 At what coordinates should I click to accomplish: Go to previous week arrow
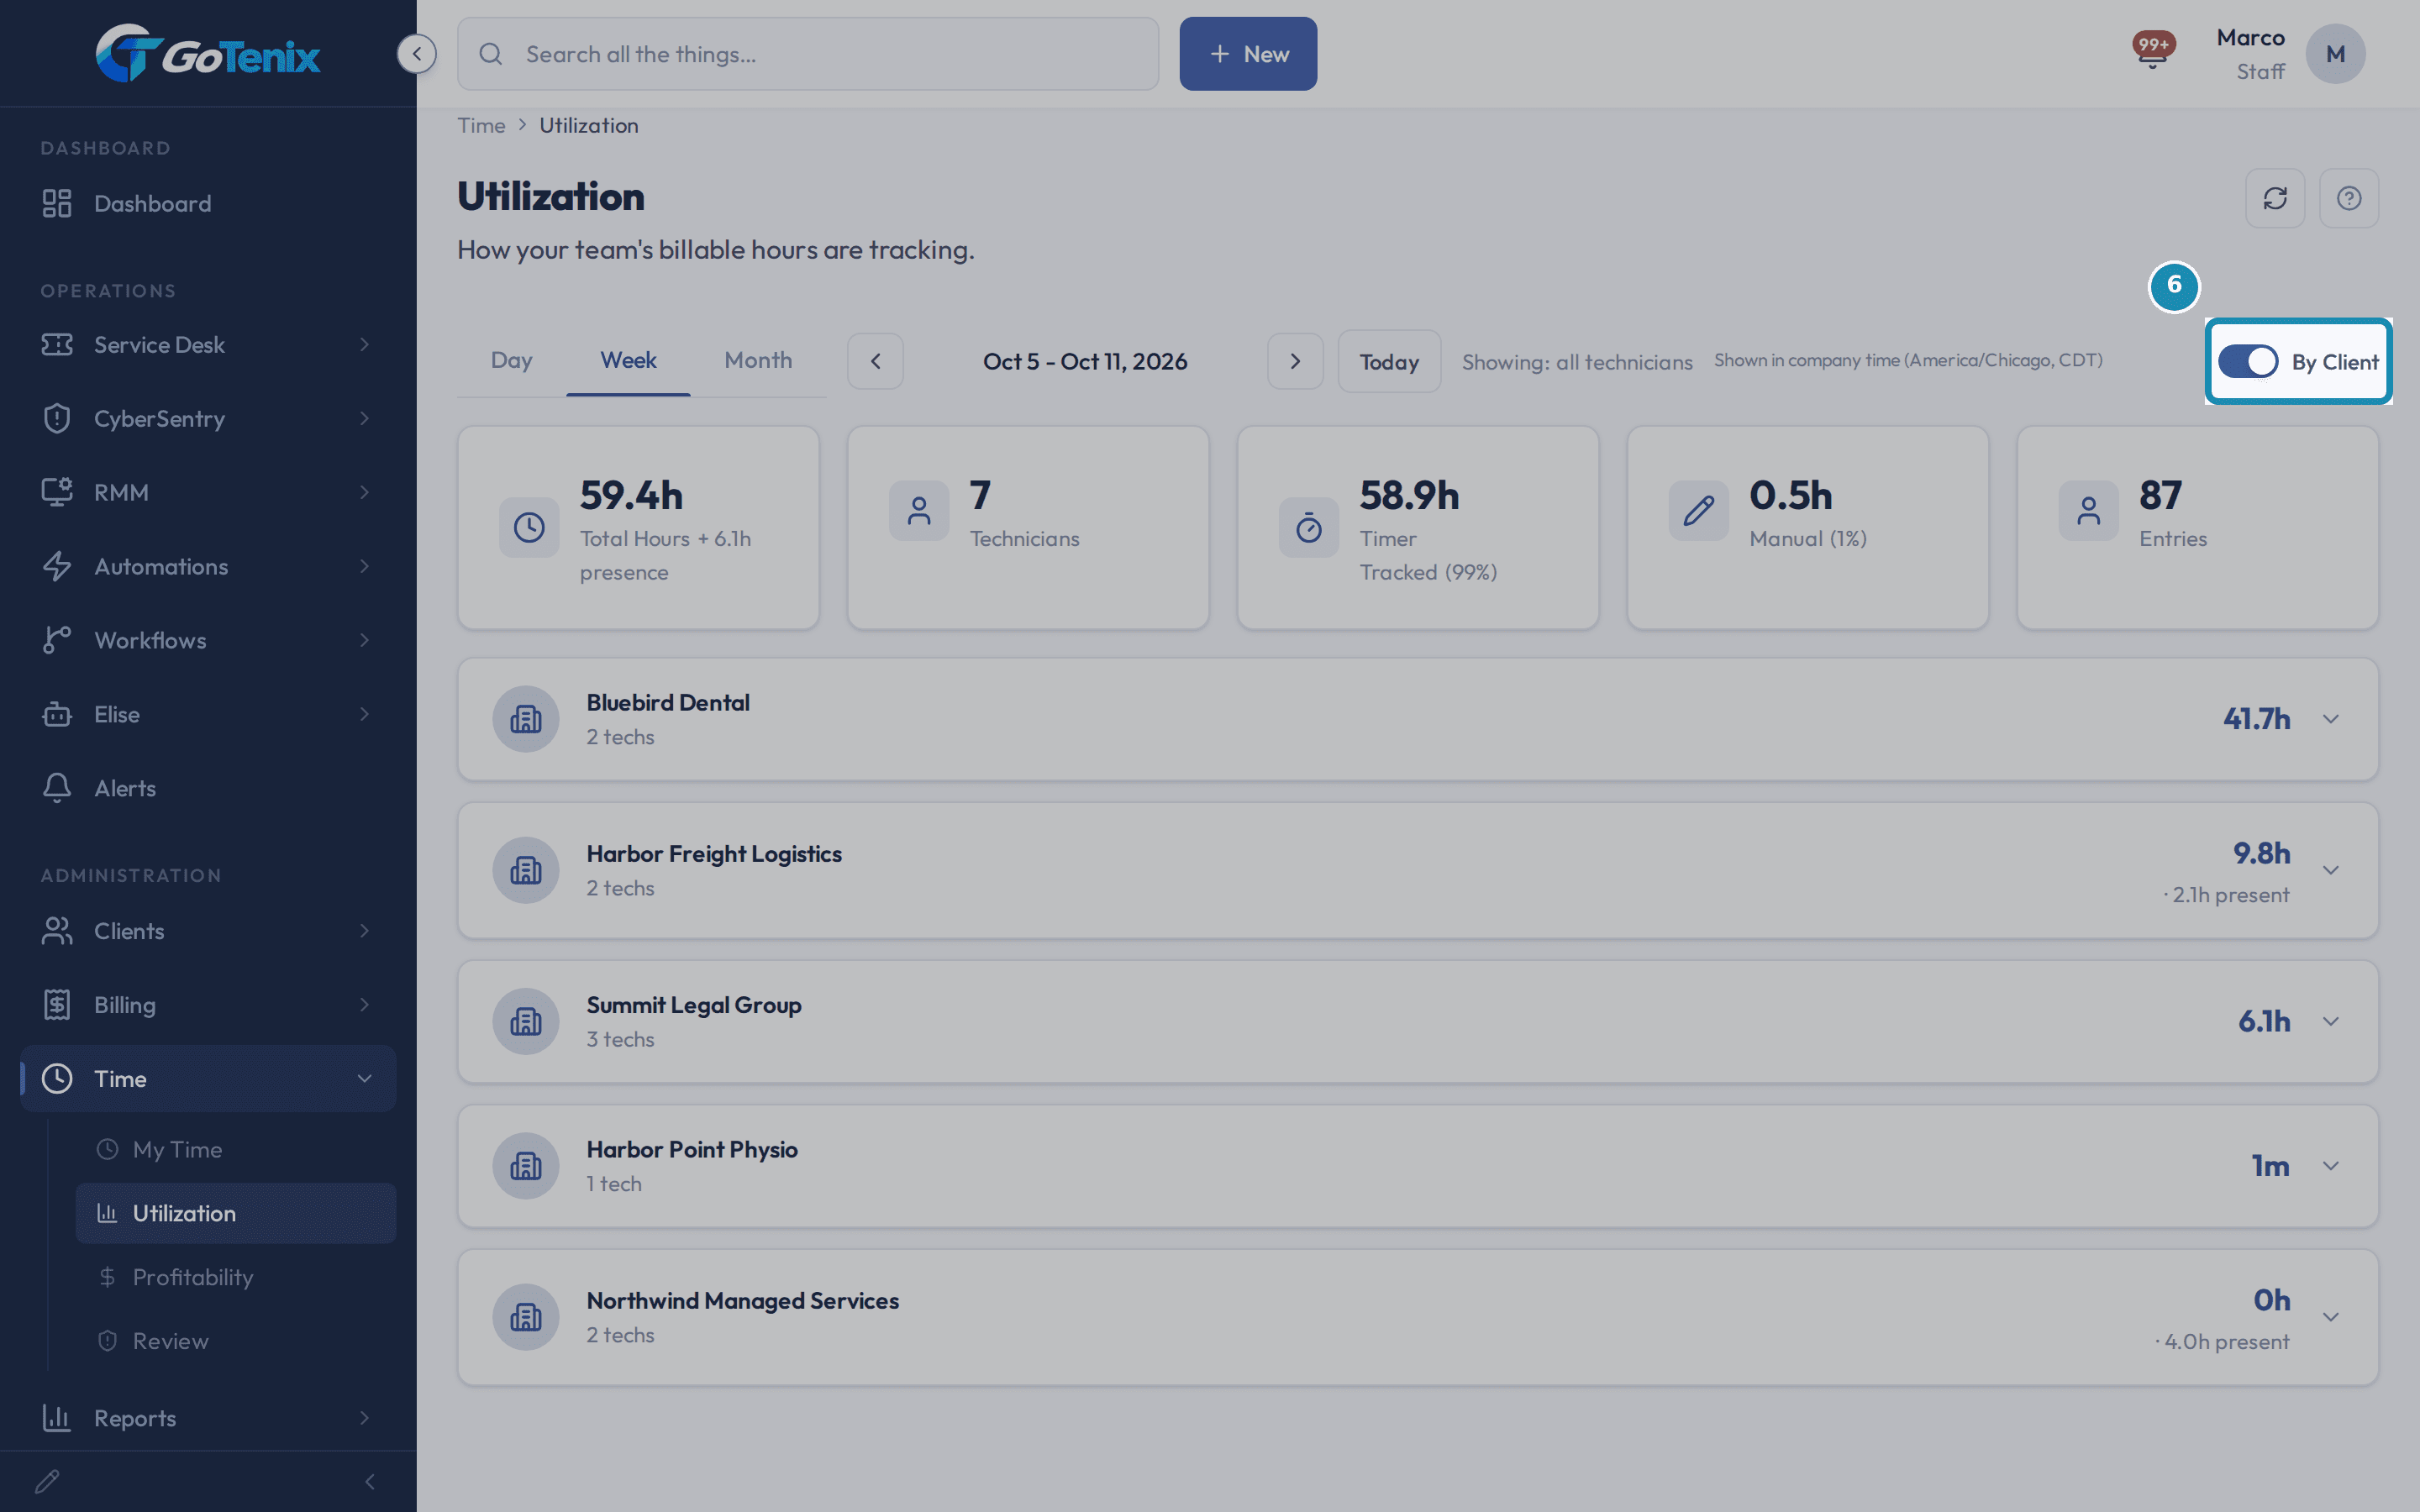pos(875,361)
